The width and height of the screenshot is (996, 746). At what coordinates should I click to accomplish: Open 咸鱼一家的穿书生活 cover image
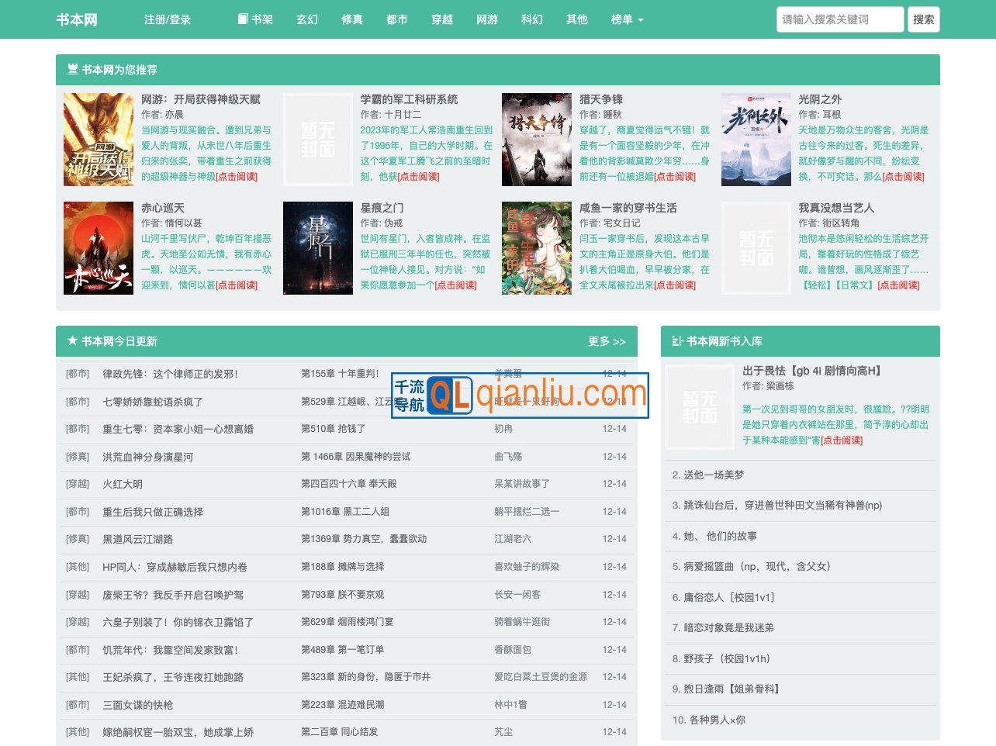point(537,248)
